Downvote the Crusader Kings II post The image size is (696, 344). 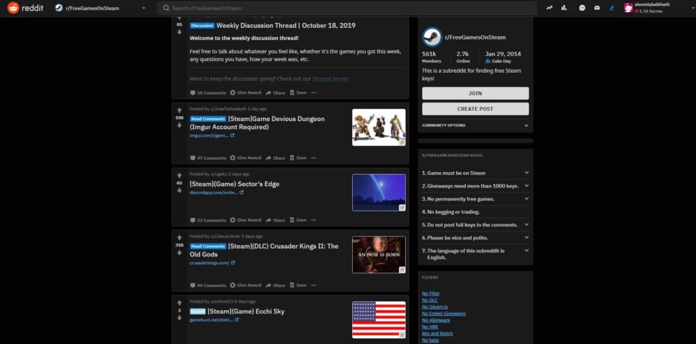(179, 253)
